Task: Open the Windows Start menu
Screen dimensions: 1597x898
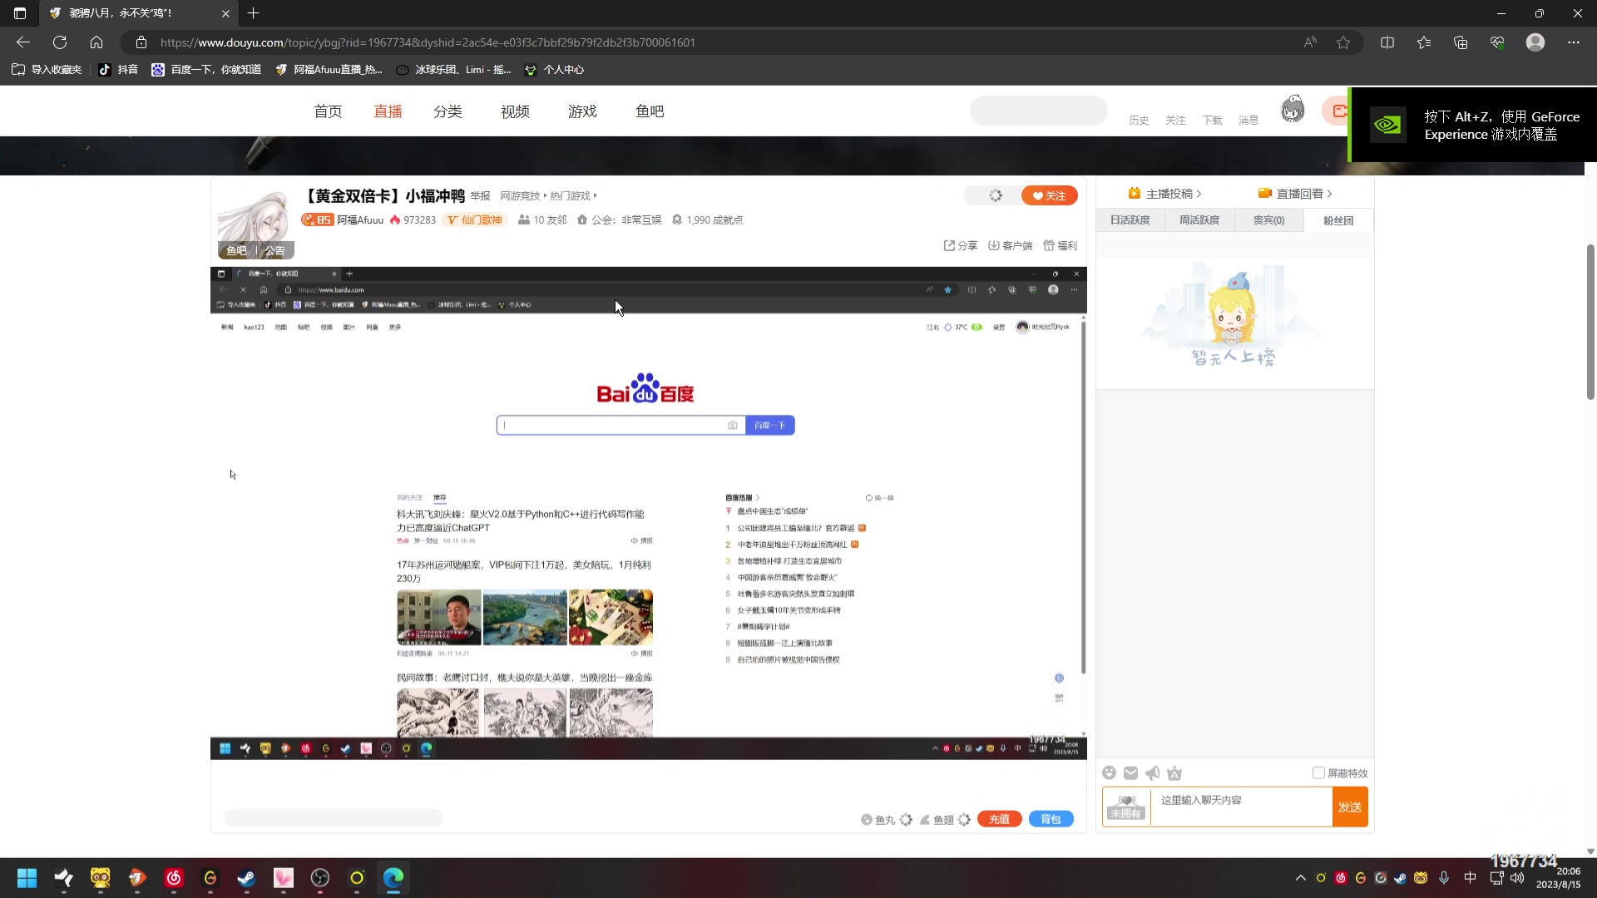Action: 27,878
